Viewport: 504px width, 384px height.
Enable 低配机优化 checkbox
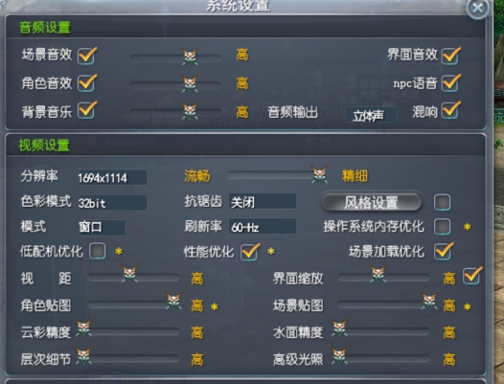(98, 251)
